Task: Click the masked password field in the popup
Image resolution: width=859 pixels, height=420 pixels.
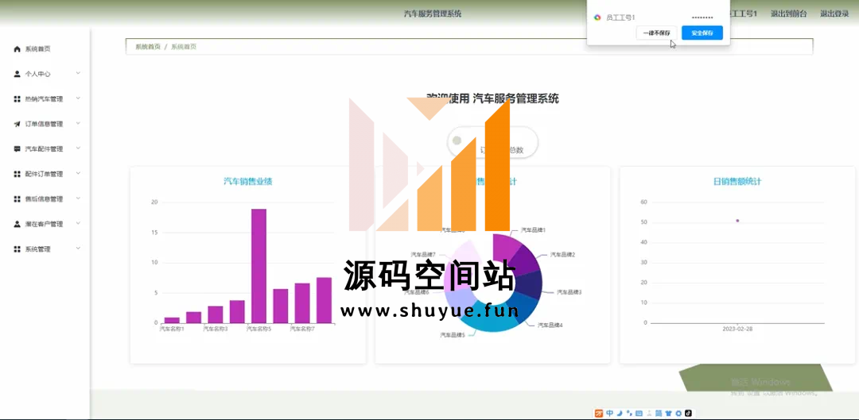Action: click(x=702, y=17)
